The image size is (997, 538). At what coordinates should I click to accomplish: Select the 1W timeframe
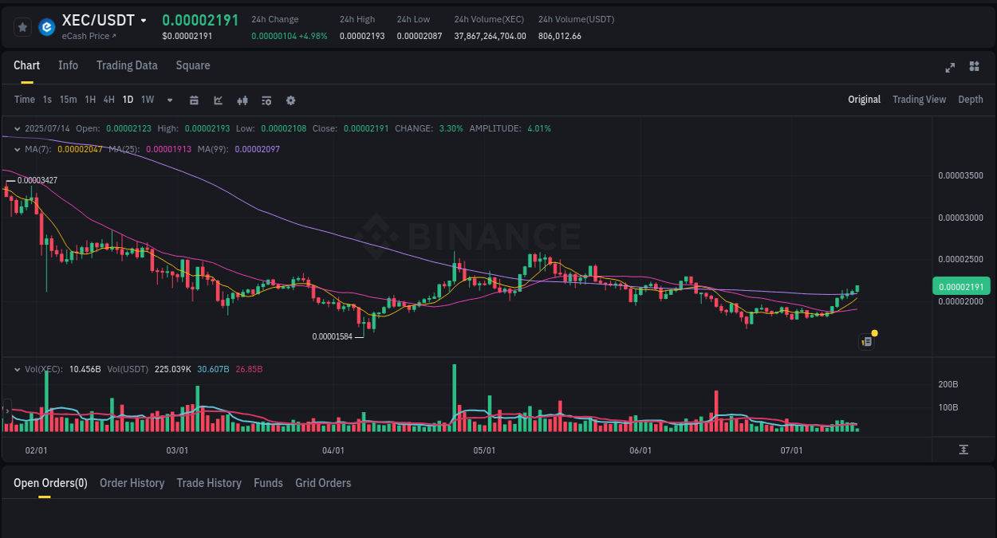147,100
